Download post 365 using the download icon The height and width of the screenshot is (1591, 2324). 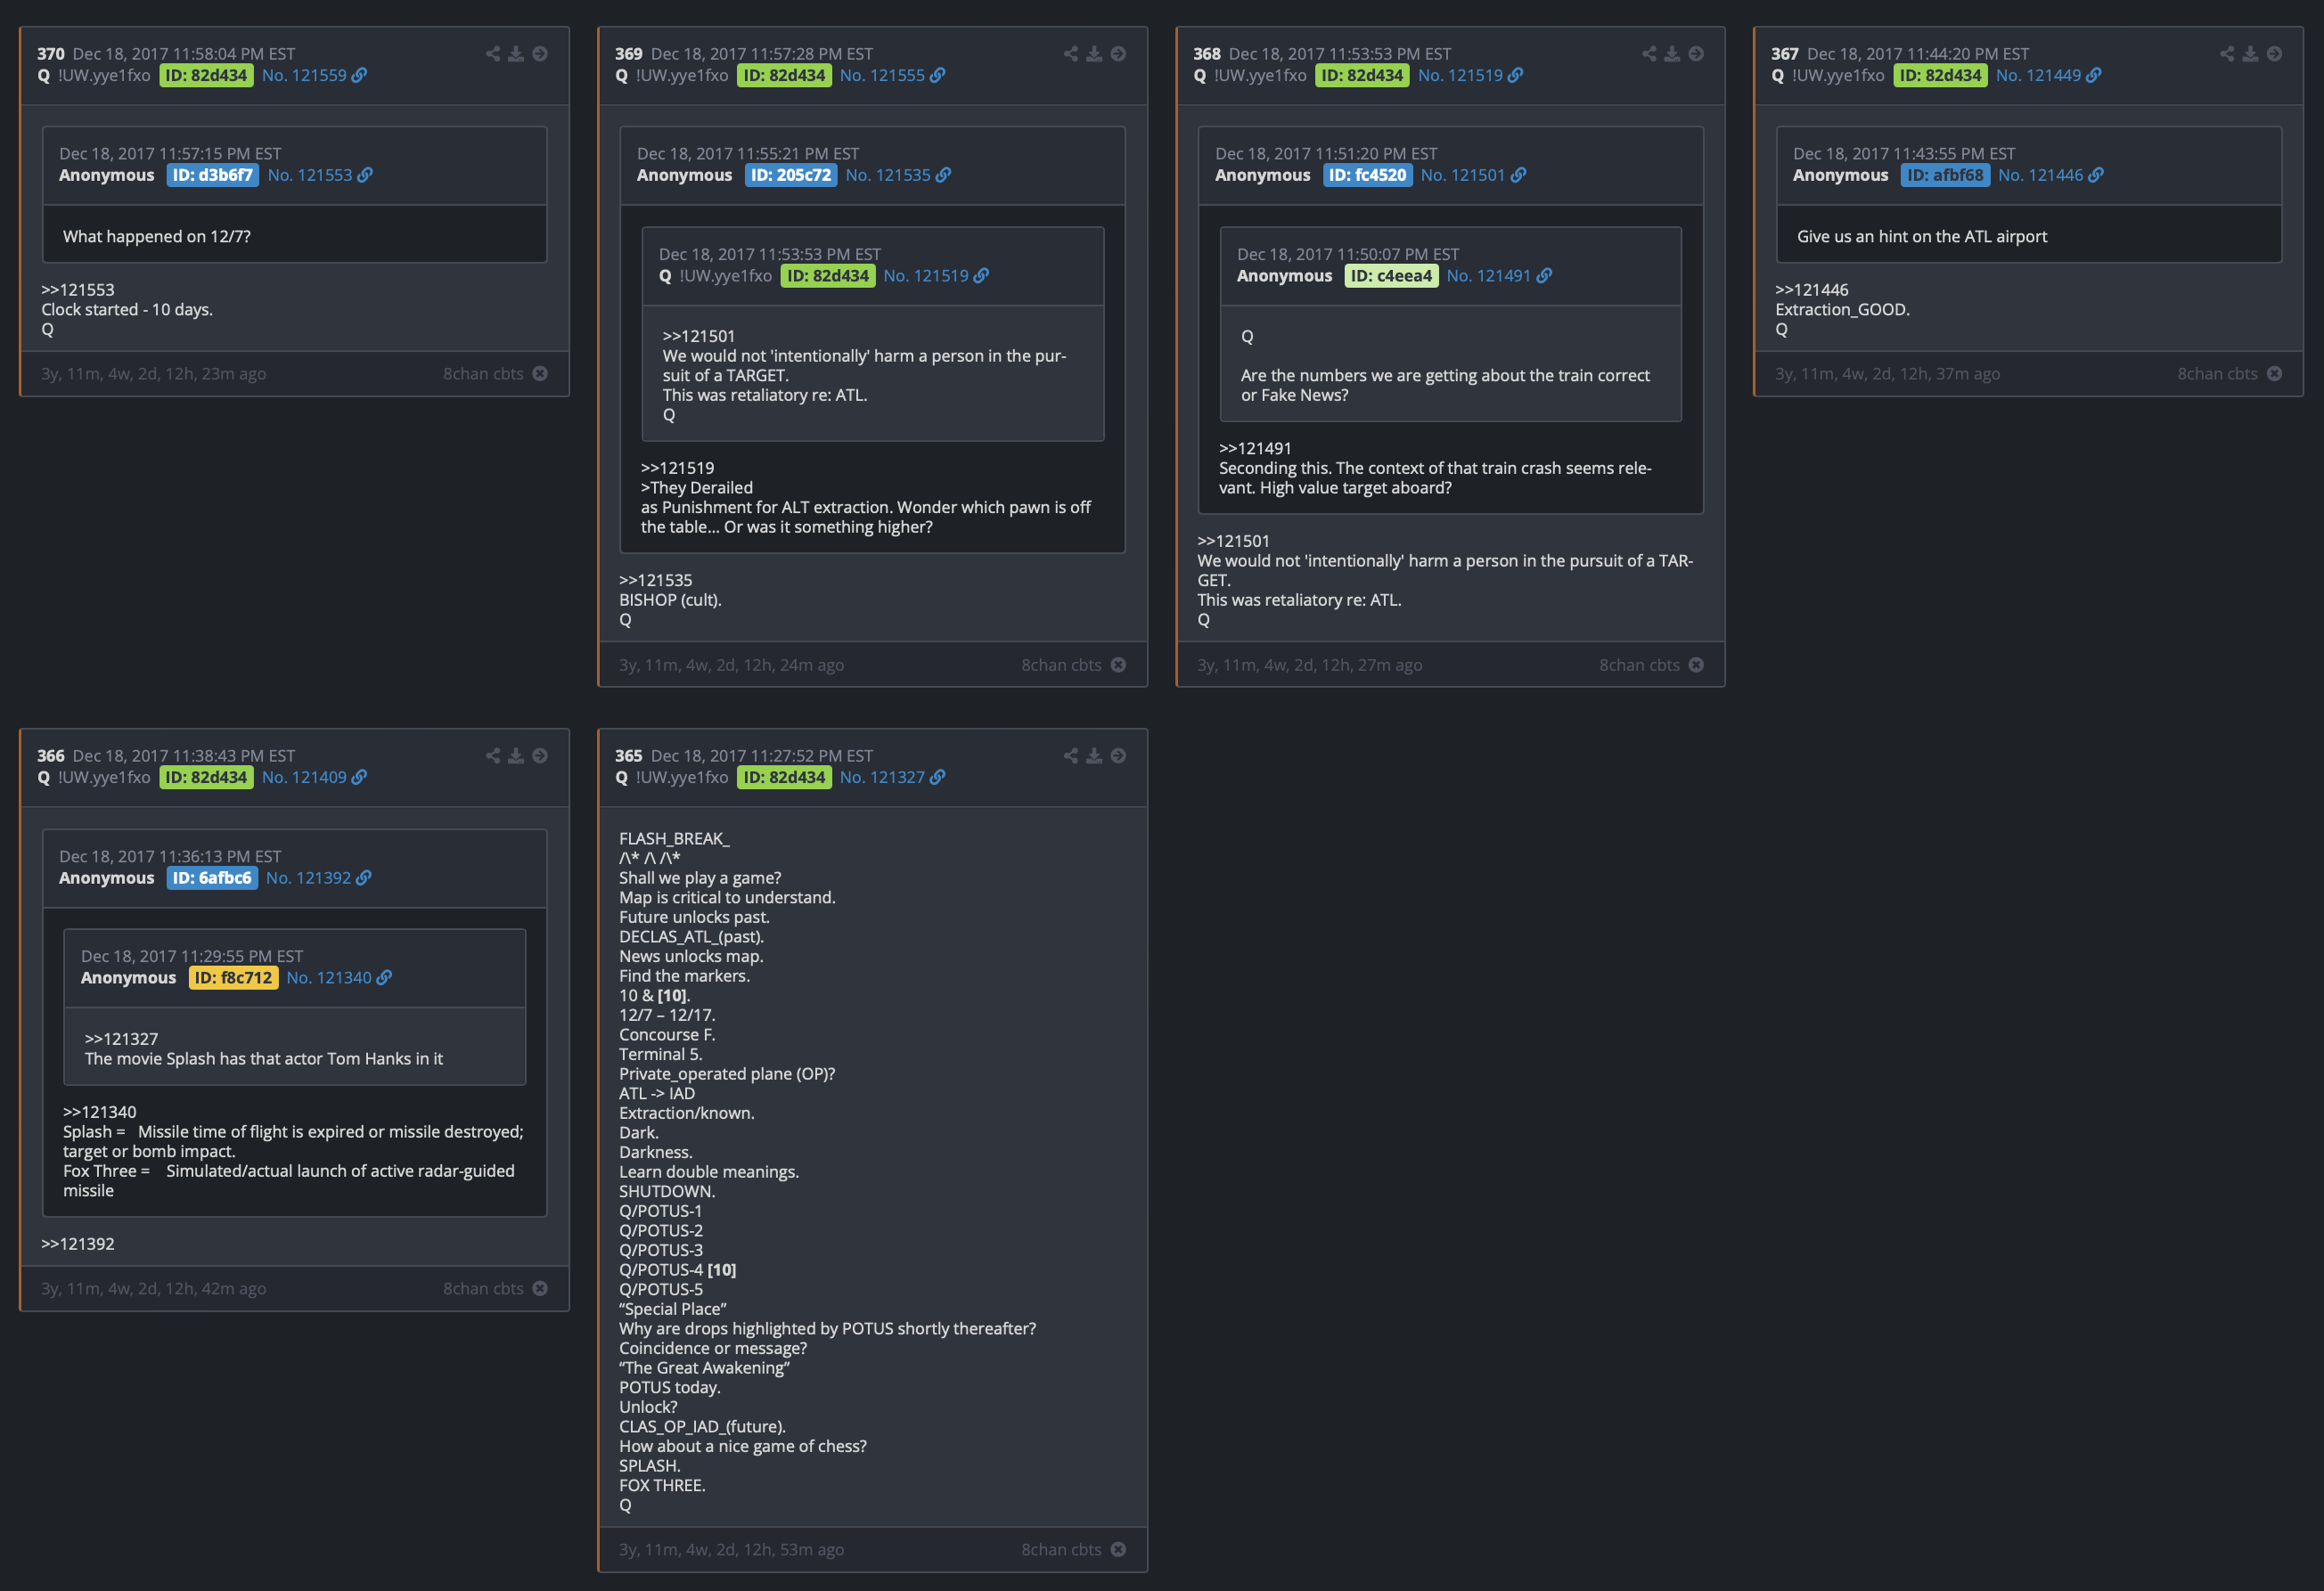pos(1094,755)
